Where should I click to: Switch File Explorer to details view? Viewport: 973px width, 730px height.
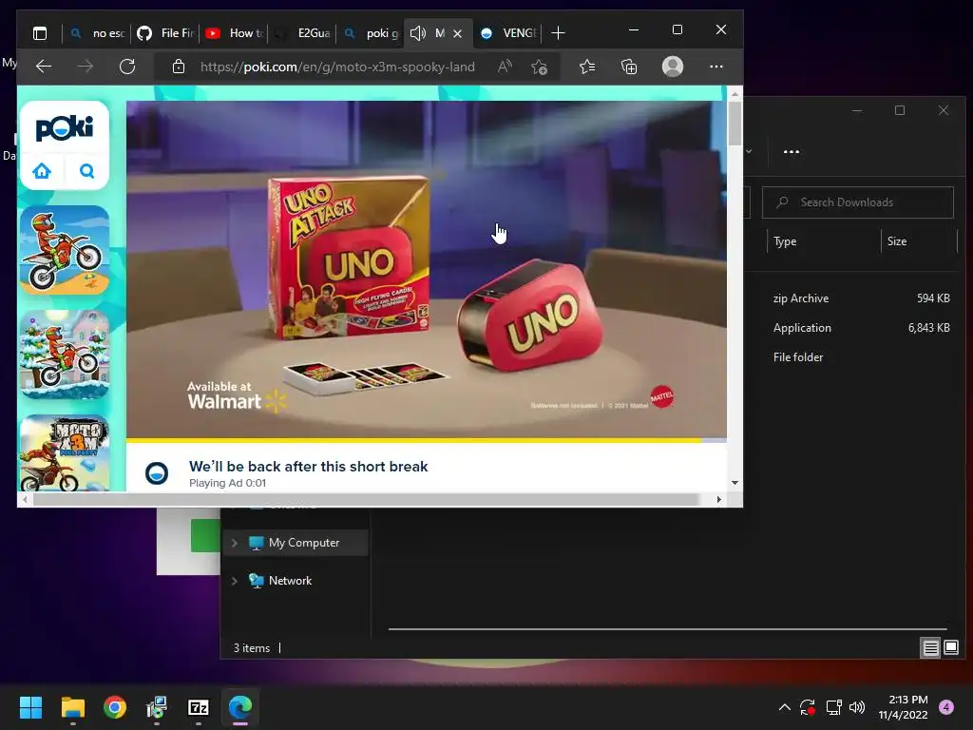[931, 648]
